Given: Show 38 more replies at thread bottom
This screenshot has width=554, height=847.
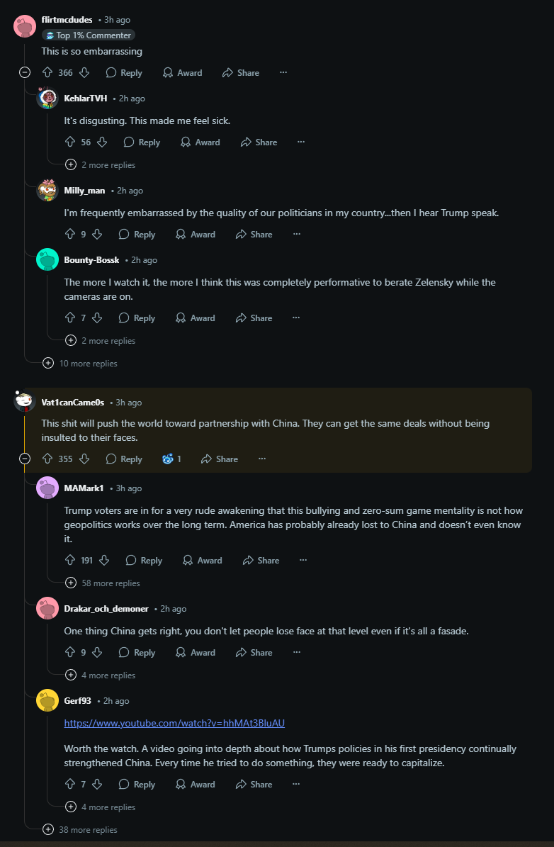Looking at the screenshot, I should click(x=80, y=829).
